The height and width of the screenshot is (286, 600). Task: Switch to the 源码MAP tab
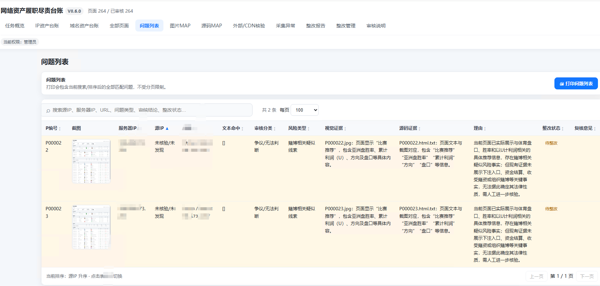click(212, 26)
